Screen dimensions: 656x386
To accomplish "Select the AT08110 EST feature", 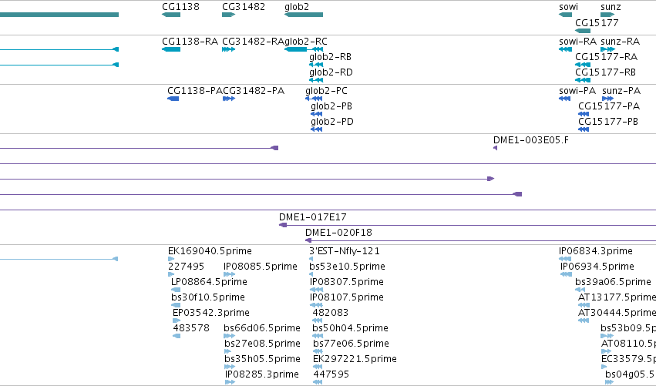I will pyautogui.click(x=606, y=351).
